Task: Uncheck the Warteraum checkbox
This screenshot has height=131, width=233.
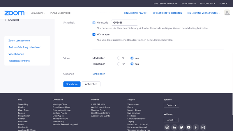Action: tap(94, 34)
